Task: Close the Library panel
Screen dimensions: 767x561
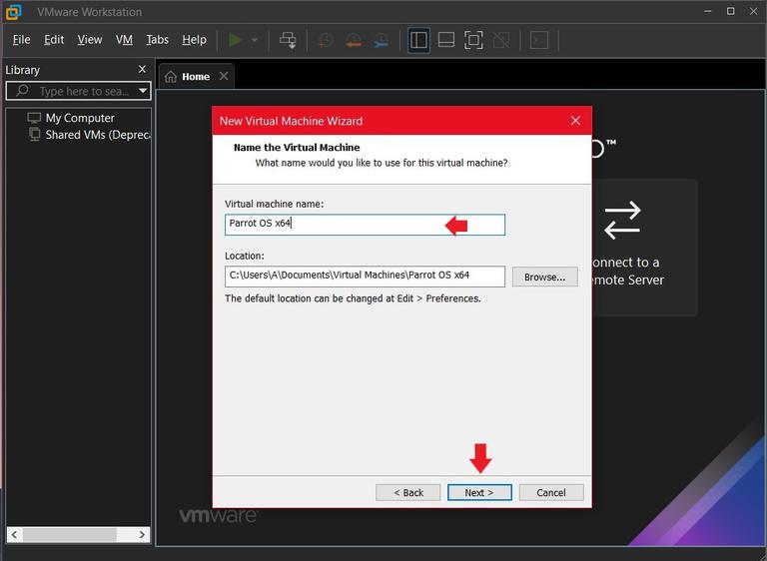Action: (x=142, y=69)
